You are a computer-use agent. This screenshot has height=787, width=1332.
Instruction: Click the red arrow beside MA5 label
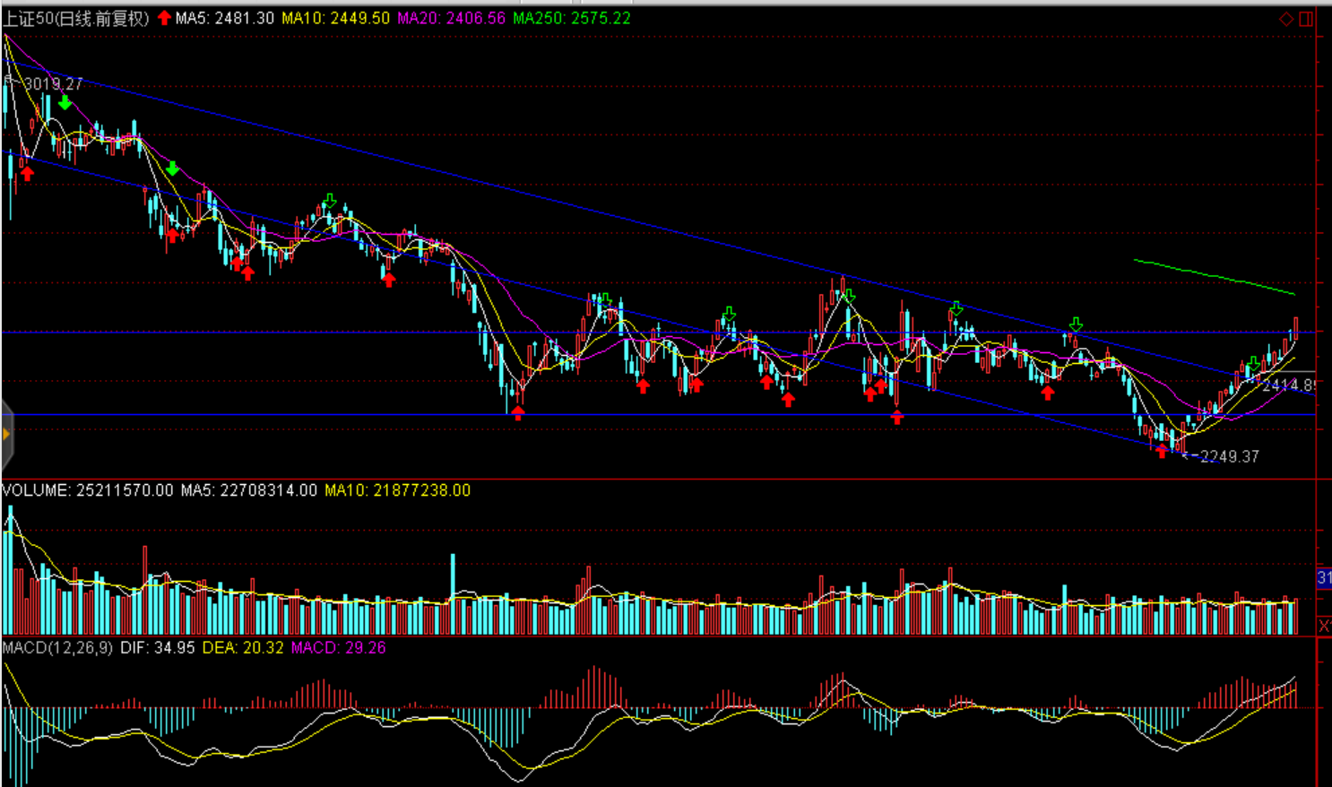click(x=164, y=18)
